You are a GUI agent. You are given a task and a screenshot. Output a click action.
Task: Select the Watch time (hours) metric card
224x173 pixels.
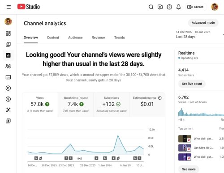tap(76, 104)
